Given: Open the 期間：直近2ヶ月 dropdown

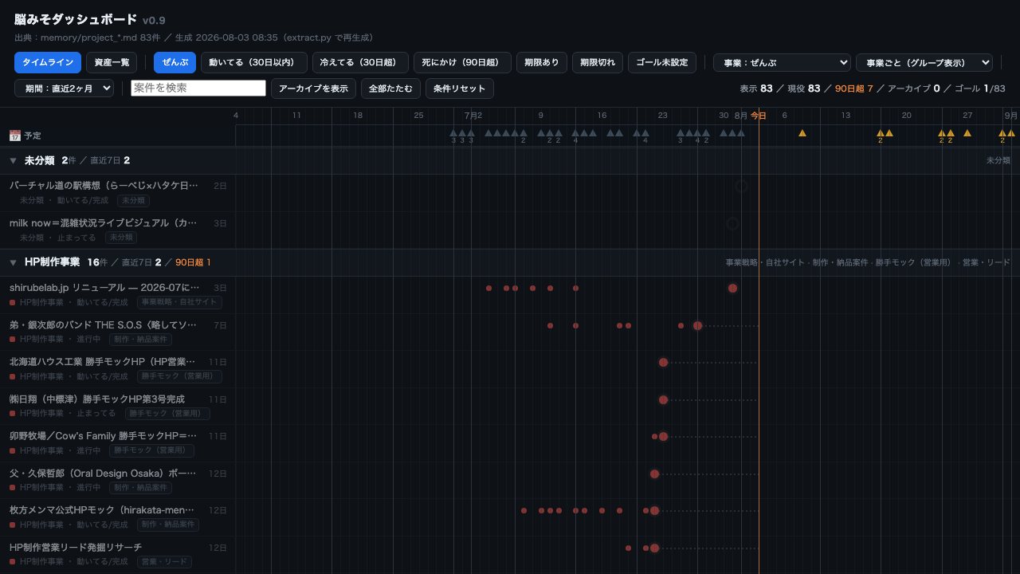Looking at the screenshot, I should pyautogui.click(x=64, y=88).
